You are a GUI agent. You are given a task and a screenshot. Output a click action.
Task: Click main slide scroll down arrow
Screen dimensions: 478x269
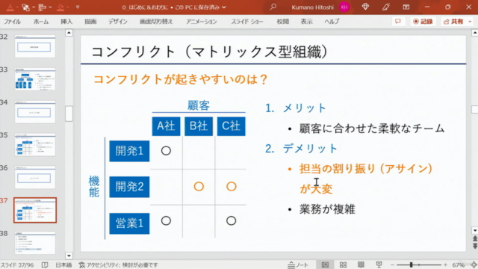click(475, 231)
